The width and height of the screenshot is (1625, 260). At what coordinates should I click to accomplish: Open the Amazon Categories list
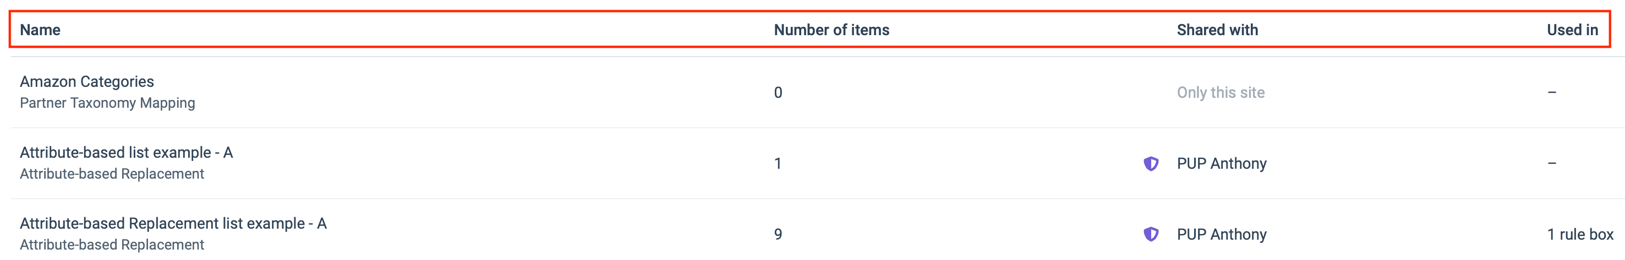click(87, 81)
